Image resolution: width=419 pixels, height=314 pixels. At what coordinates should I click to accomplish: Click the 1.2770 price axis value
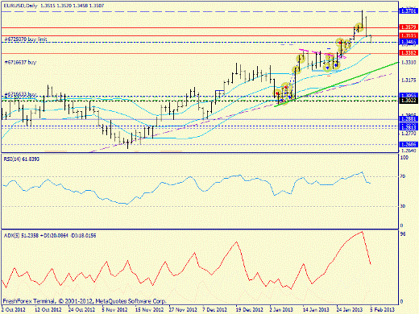tap(409, 133)
